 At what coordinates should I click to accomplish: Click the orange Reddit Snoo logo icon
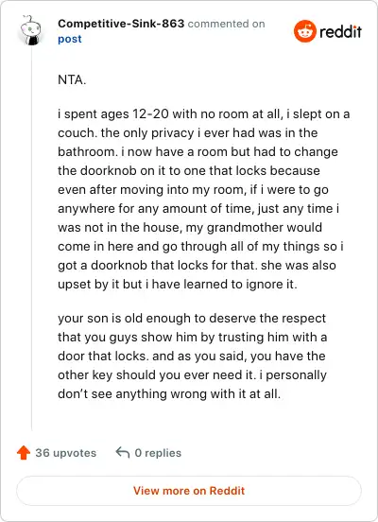[304, 31]
